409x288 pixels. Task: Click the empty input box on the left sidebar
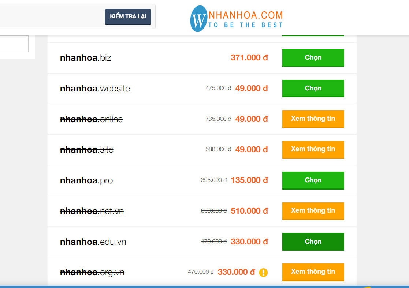tap(14, 44)
